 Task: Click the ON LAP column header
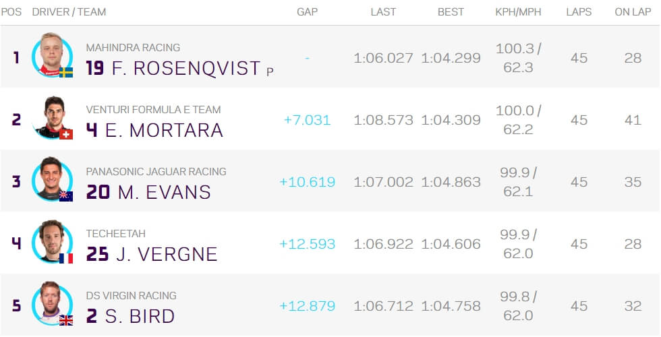click(633, 12)
